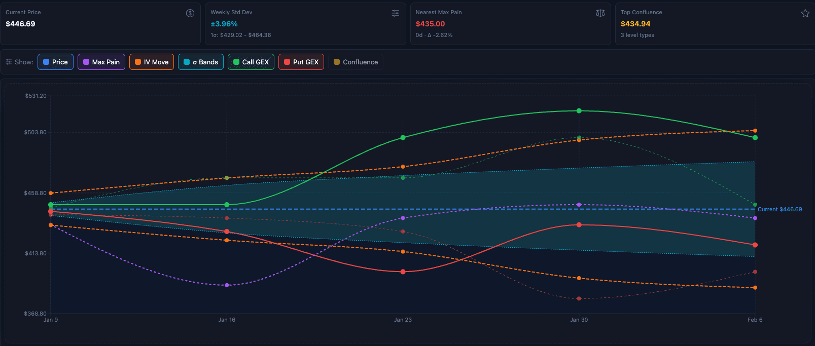Click the $434.94 Top Confluence value
Image resolution: width=815 pixels, height=346 pixels.
click(635, 24)
